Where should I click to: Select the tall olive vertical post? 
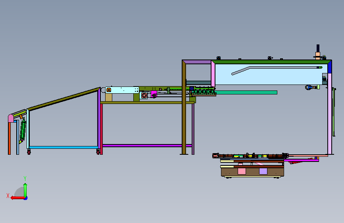(184, 108)
